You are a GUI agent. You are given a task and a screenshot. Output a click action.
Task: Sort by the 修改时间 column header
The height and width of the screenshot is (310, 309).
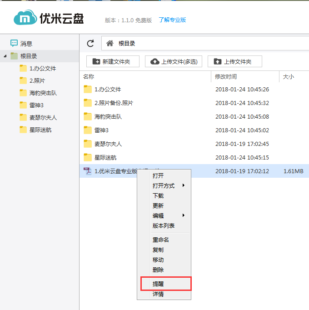(226, 77)
